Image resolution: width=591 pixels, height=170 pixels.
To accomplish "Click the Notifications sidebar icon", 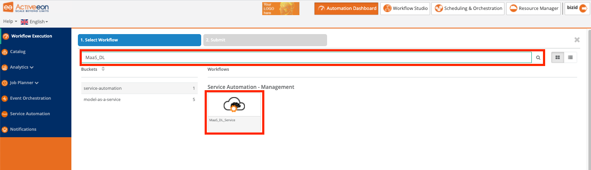I will tap(5, 129).
